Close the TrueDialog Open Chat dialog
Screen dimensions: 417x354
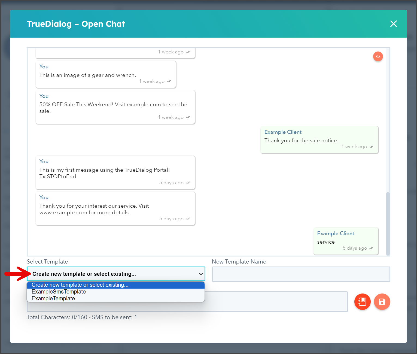click(393, 24)
